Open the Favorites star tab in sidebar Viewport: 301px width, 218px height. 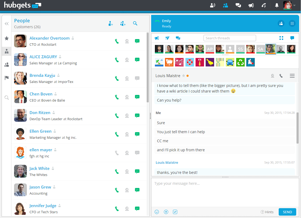(x=7, y=38)
